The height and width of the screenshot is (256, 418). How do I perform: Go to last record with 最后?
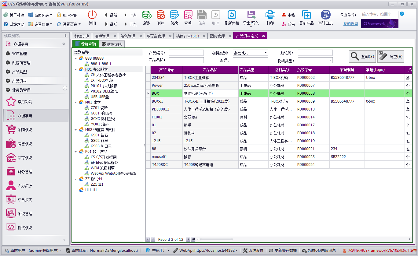tap(111, 24)
